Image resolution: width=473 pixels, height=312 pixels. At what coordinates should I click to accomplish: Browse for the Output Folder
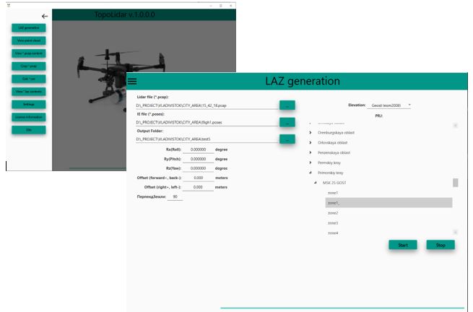[287, 139]
